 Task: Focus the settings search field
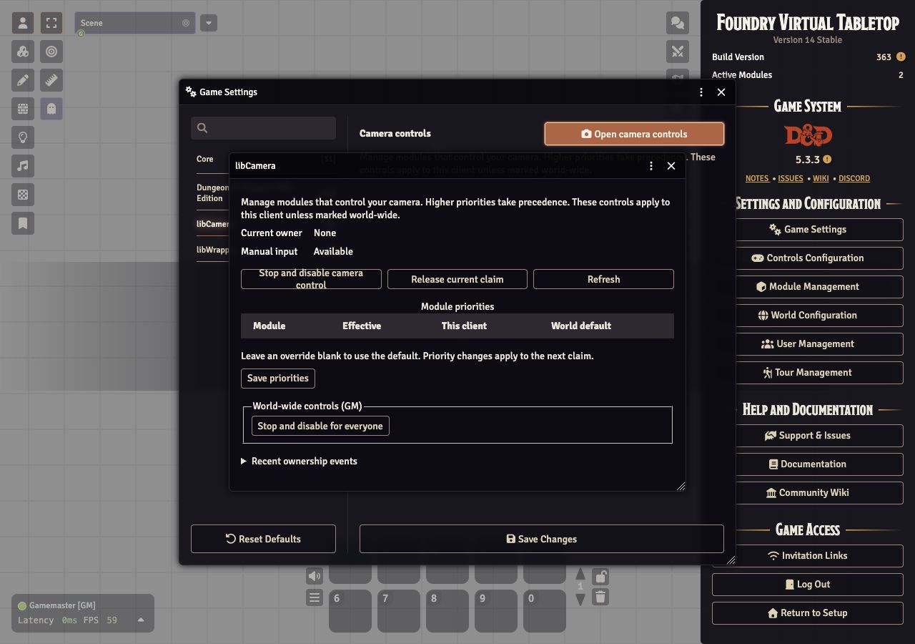tap(263, 128)
